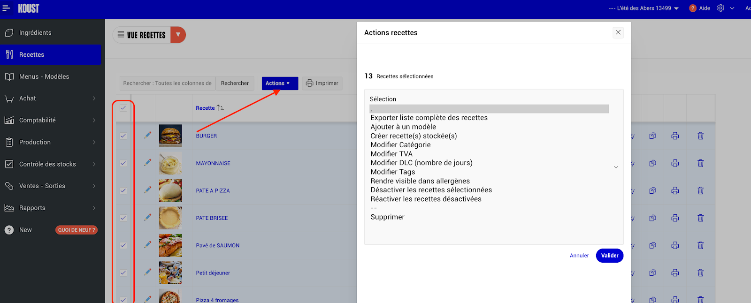The width and height of the screenshot is (751, 303).
Task: Open settings gear in top bar
Action: [x=720, y=8]
